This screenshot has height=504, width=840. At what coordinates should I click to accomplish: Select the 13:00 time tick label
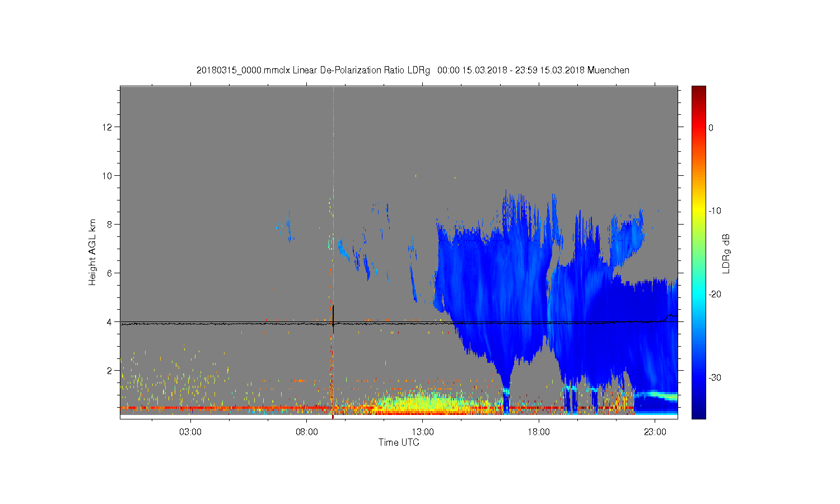point(423,432)
